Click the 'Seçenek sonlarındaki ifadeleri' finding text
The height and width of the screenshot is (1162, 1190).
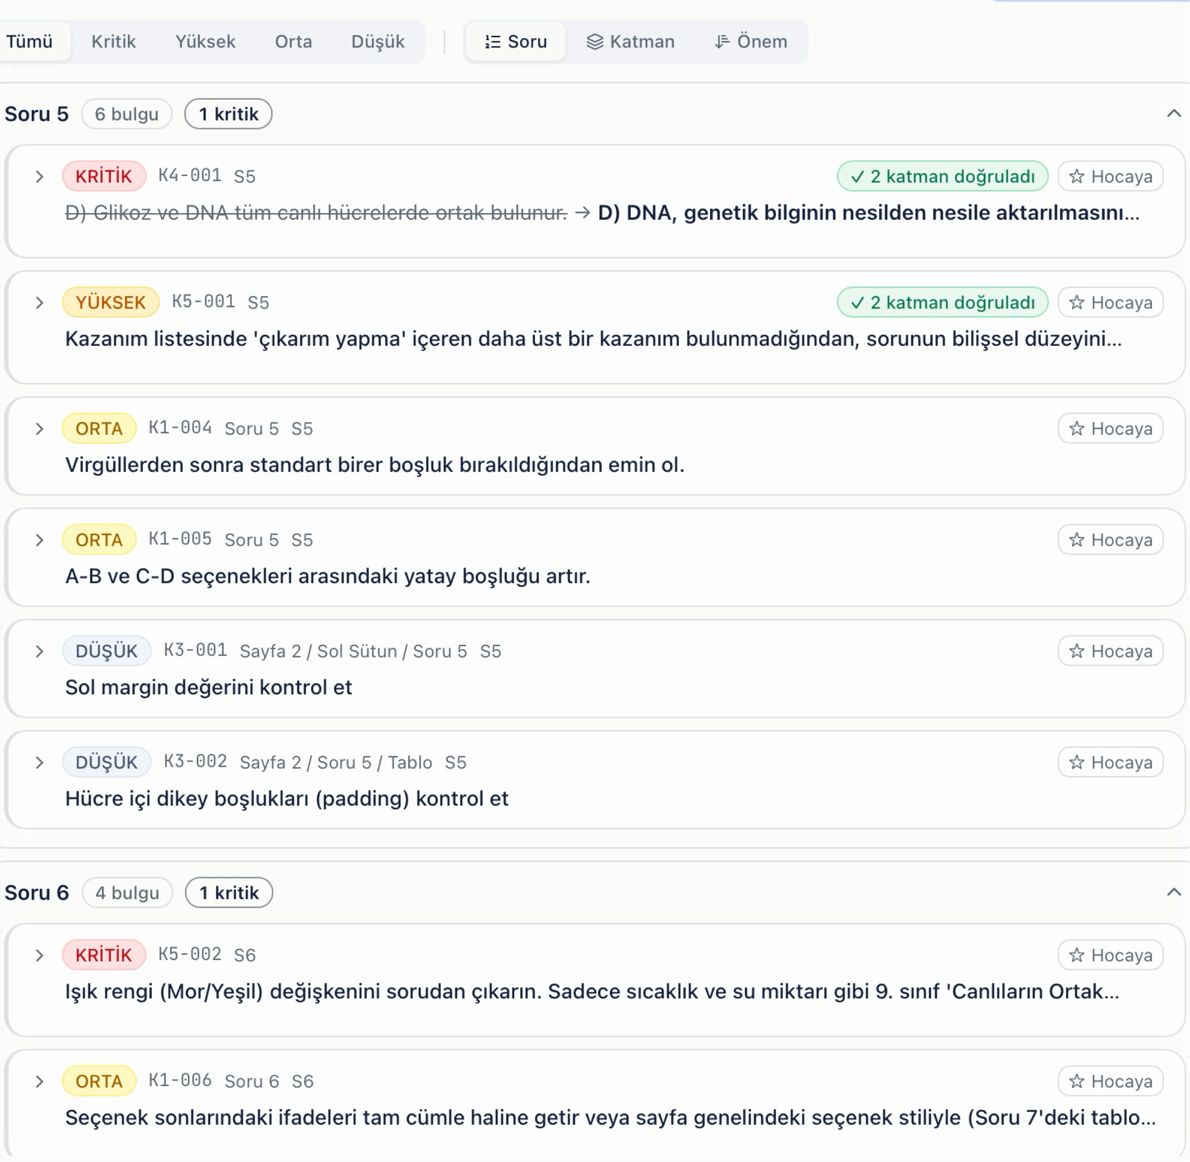(610, 1118)
